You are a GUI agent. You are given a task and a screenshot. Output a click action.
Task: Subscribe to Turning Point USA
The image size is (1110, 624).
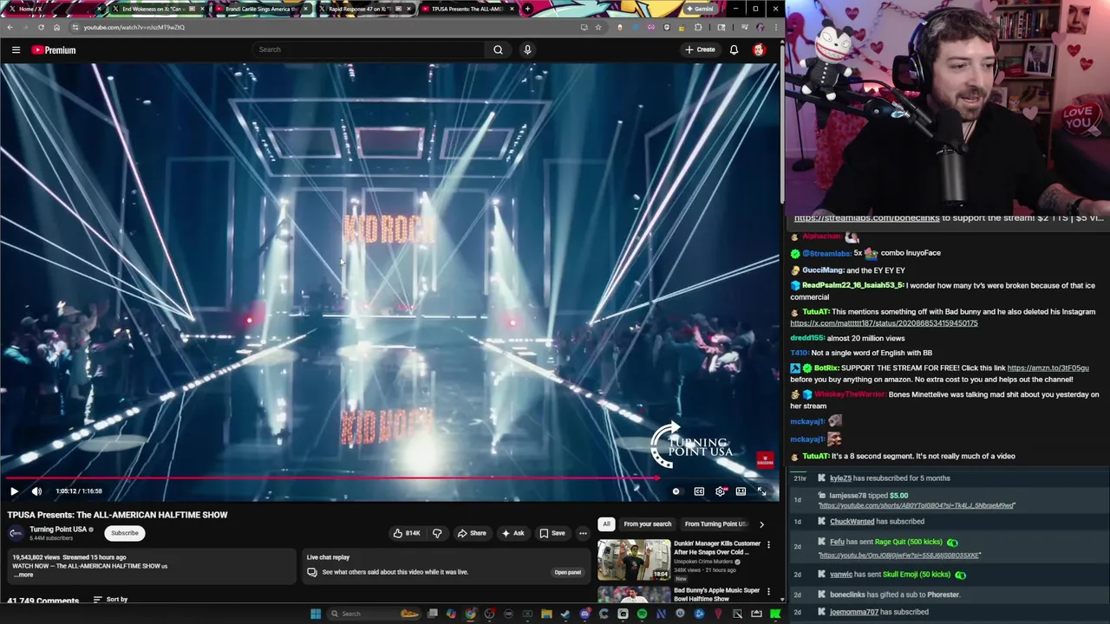(x=124, y=533)
